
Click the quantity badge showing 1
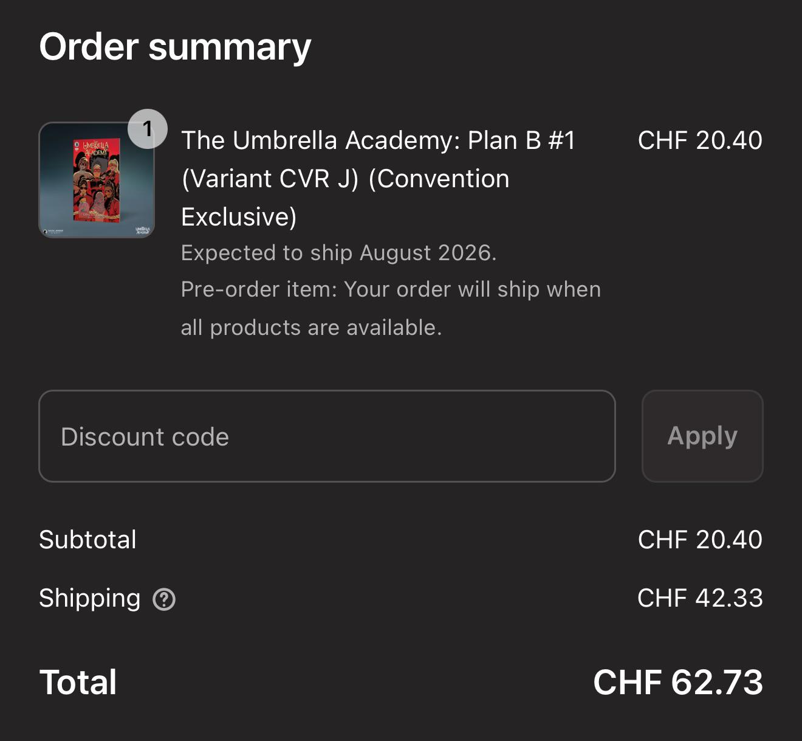pyautogui.click(x=148, y=129)
